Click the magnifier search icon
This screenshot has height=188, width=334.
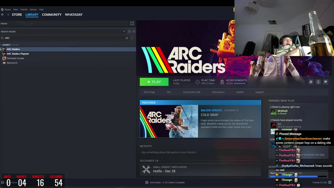(2, 38)
